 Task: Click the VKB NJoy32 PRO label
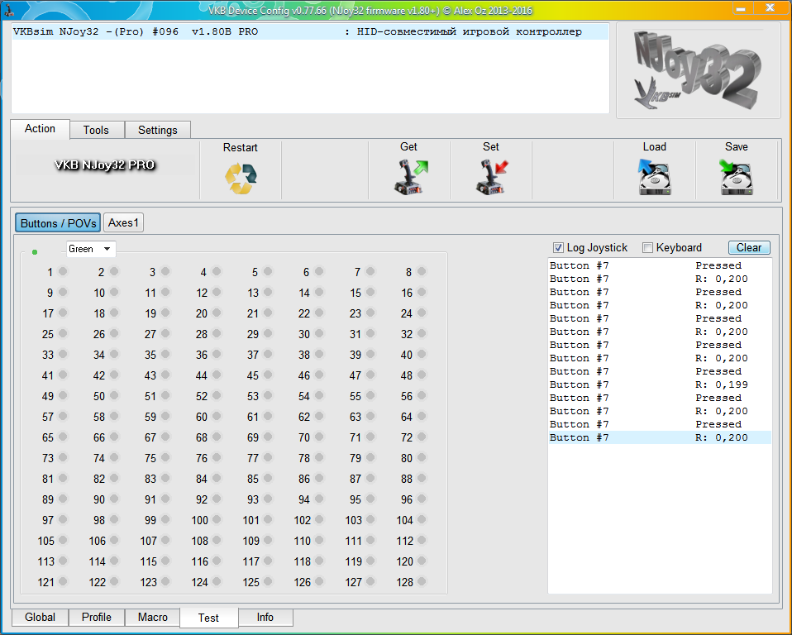104,165
